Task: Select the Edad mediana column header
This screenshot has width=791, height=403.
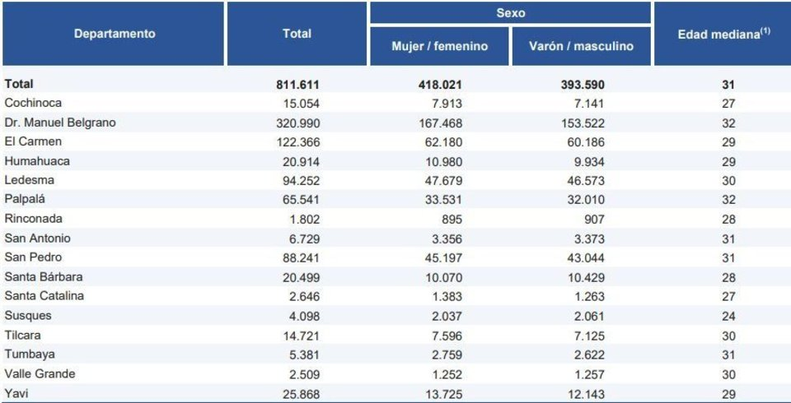Action: [x=723, y=35]
